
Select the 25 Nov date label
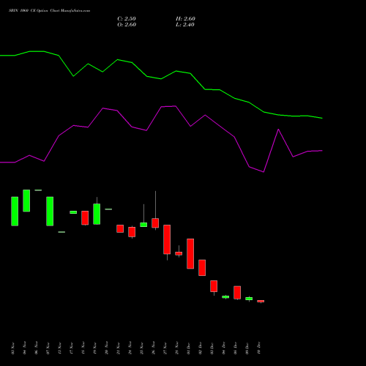[142, 348]
